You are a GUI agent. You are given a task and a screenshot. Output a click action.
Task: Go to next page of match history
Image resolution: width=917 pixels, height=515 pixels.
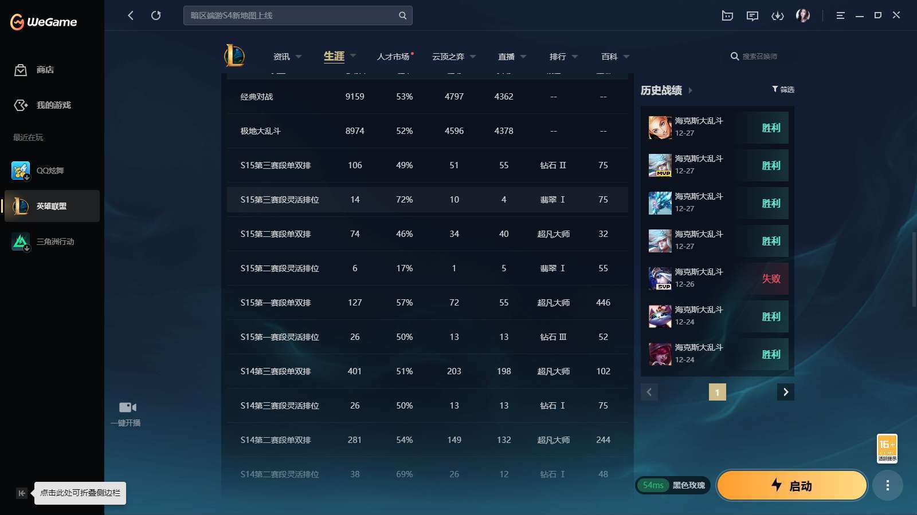(786, 392)
